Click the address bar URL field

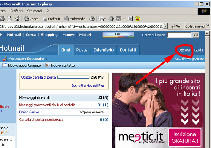(81, 26)
